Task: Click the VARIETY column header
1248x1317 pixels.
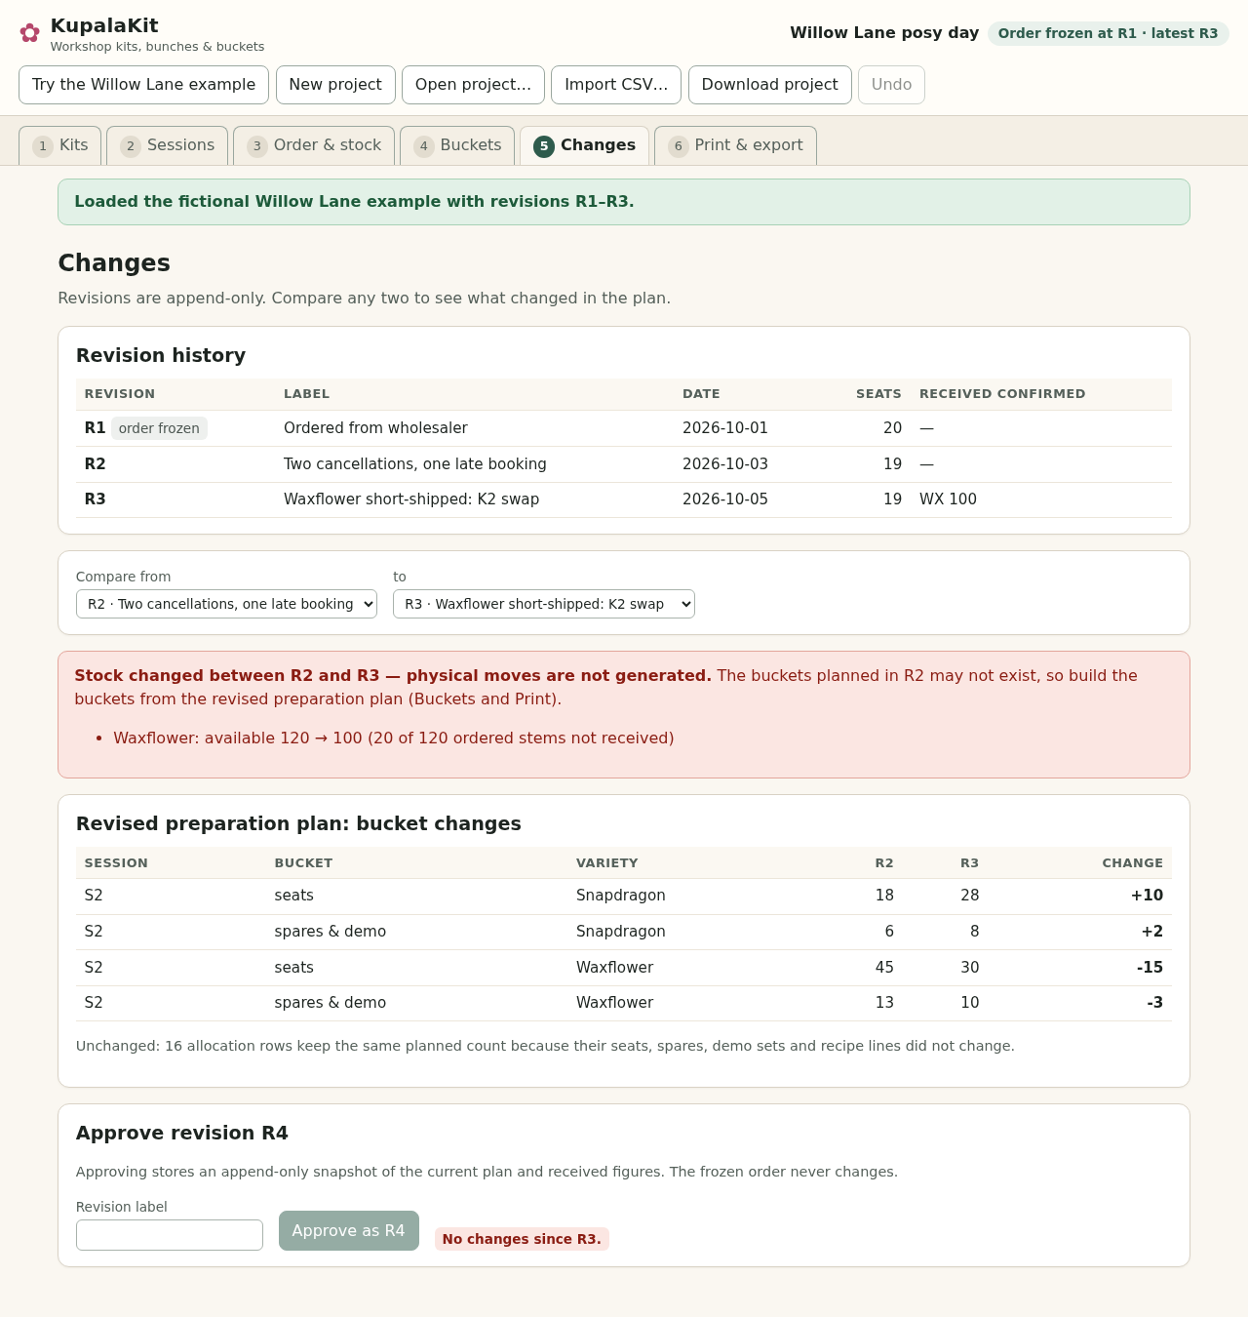Action: [x=606, y=863]
